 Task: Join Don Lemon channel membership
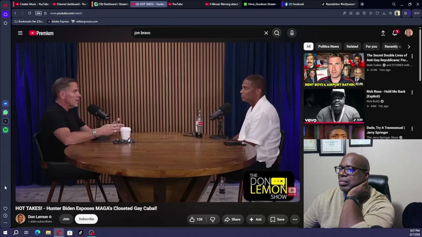coord(66,219)
